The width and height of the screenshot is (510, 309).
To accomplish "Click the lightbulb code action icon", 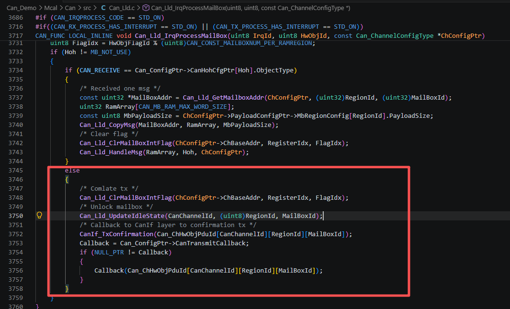I will pyautogui.click(x=39, y=215).
